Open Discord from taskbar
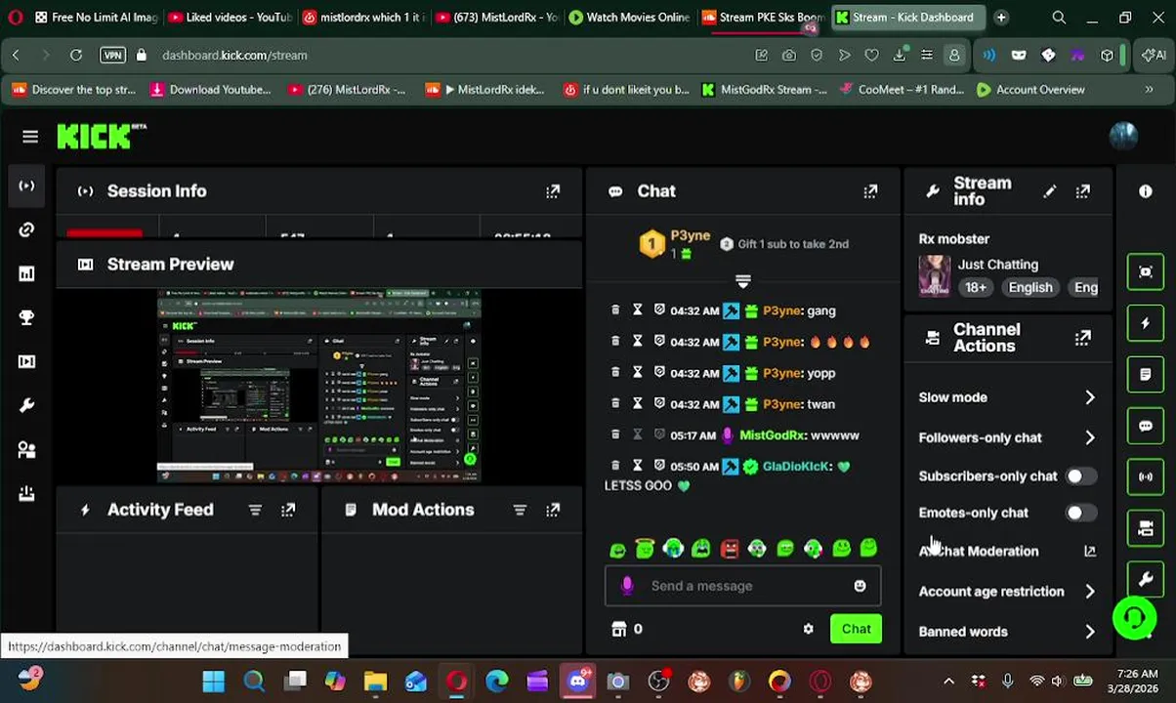The height and width of the screenshot is (703, 1176). (x=578, y=682)
